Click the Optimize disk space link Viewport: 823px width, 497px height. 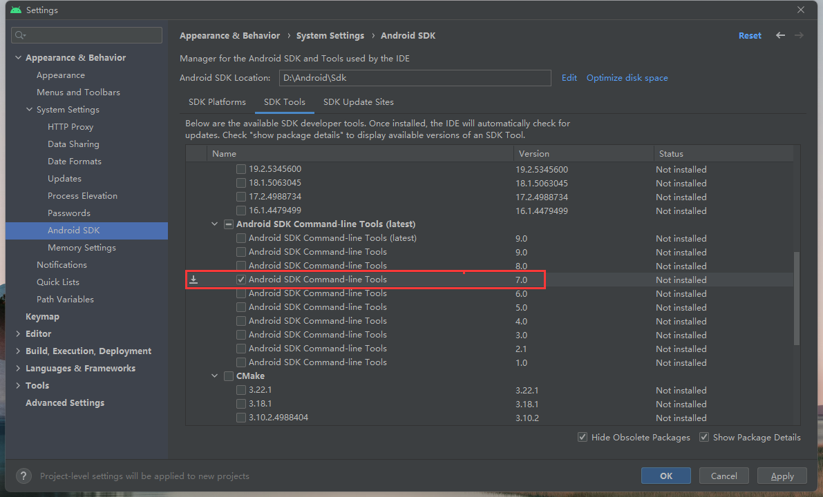(x=627, y=78)
